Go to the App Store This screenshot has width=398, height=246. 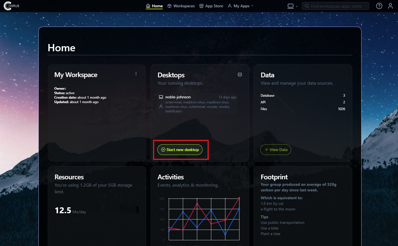211,6
